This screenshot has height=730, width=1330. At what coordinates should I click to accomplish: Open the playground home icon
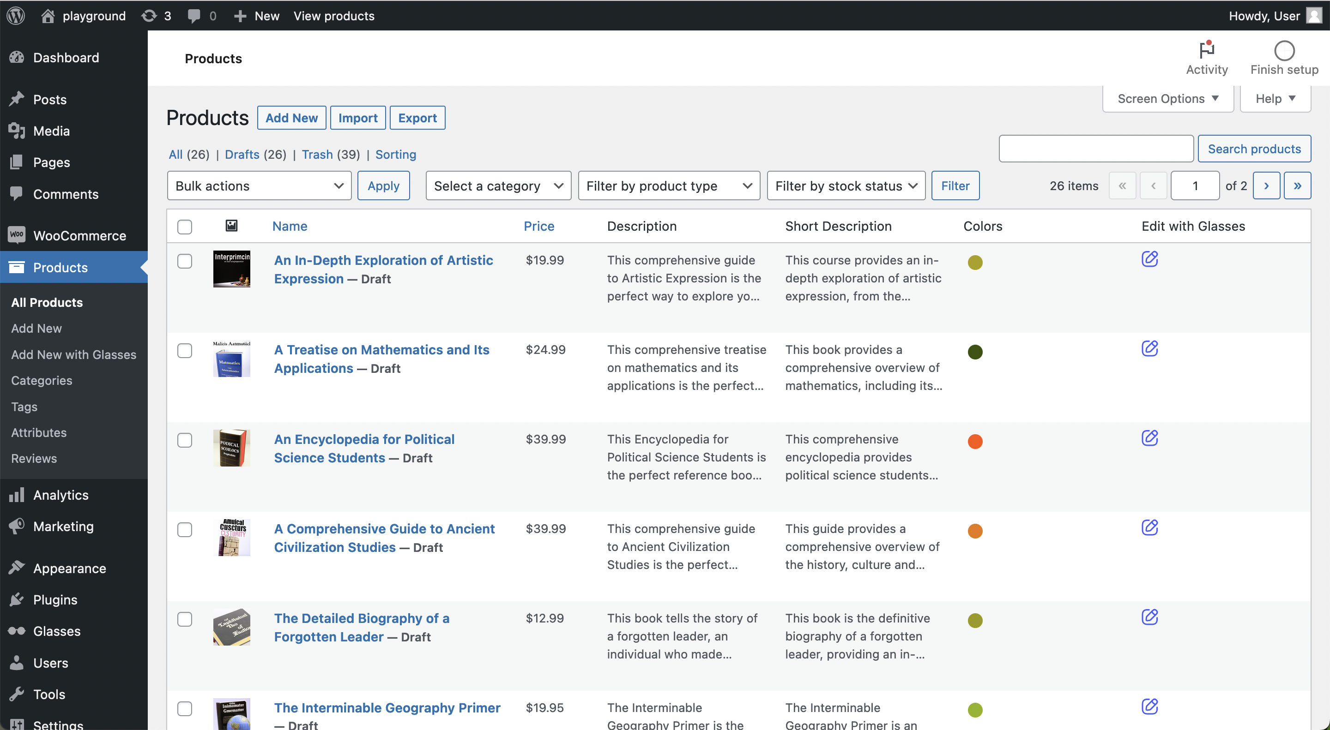coord(48,16)
